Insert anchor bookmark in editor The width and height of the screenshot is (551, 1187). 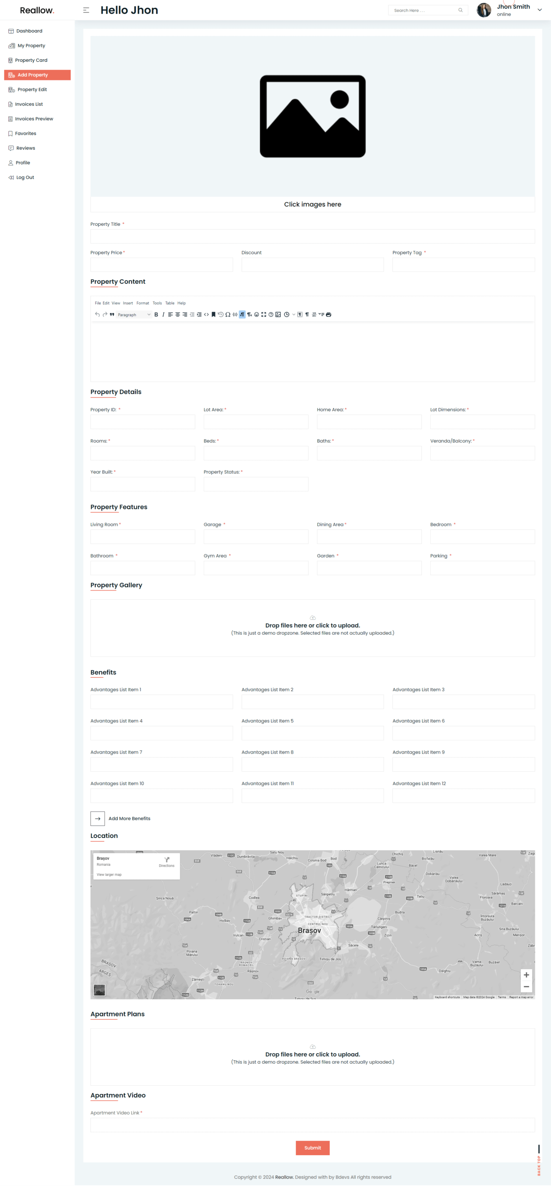(x=214, y=314)
